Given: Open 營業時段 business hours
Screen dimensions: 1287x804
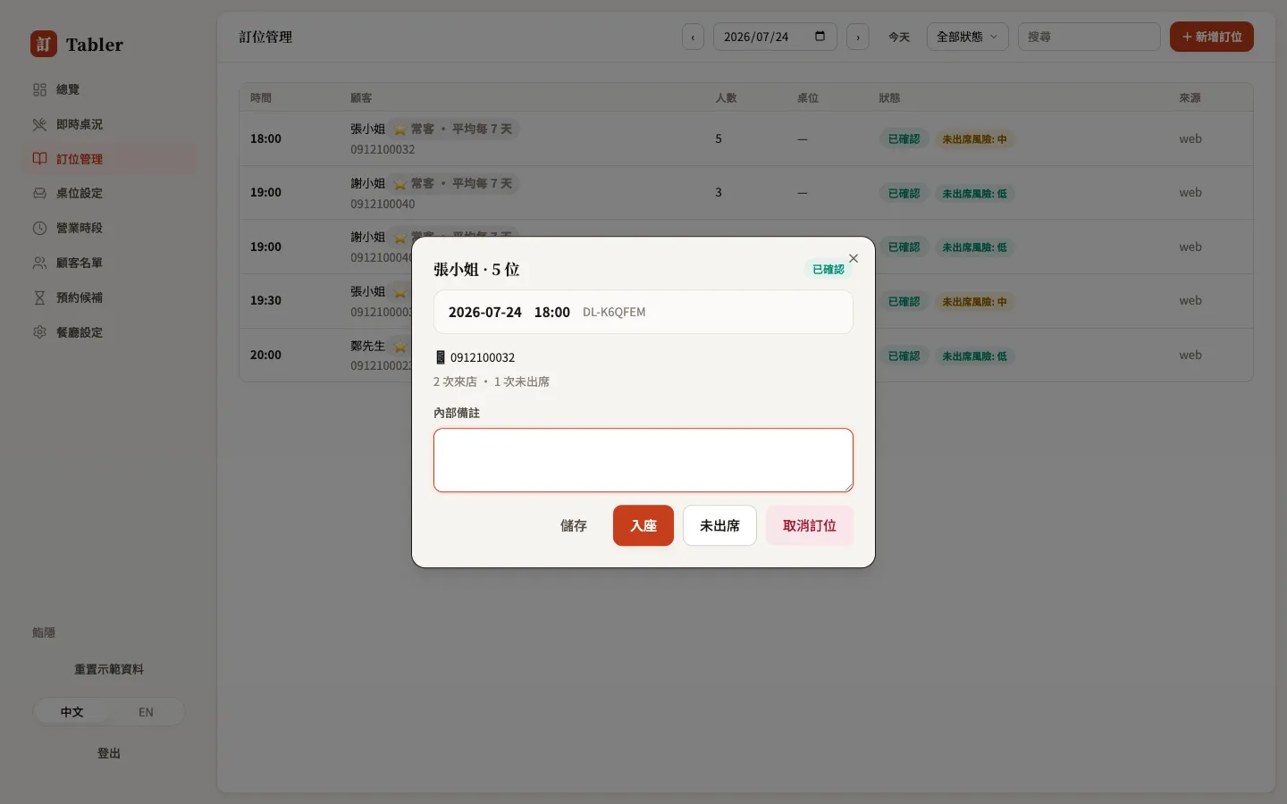Looking at the screenshot, I should (108, 228).
